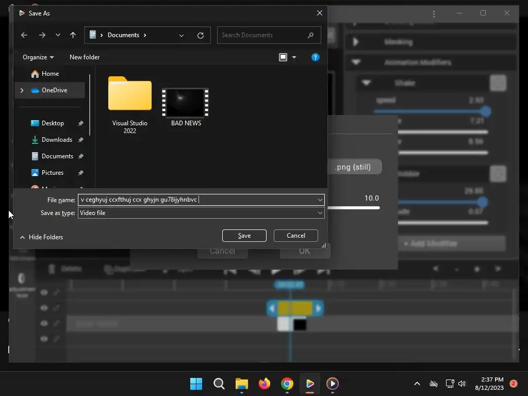This screenshot has width=528, height=396.
Task: Open Windows taskbar search
Action: pyautogui.click(x=219, y=384)
